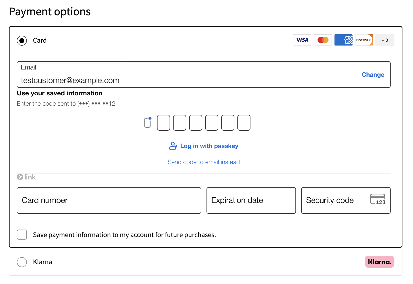Click the Link logo
This screenshot has height=284, width=413.
tap(26, 177)
